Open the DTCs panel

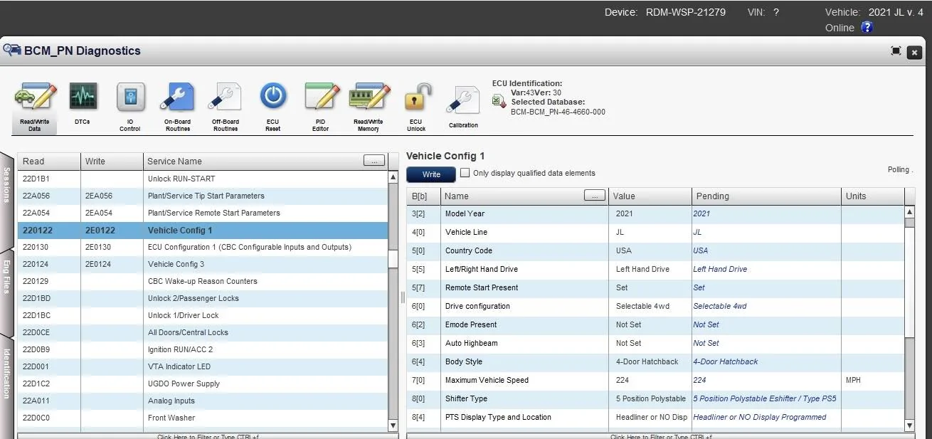click(x=83, y=103)
